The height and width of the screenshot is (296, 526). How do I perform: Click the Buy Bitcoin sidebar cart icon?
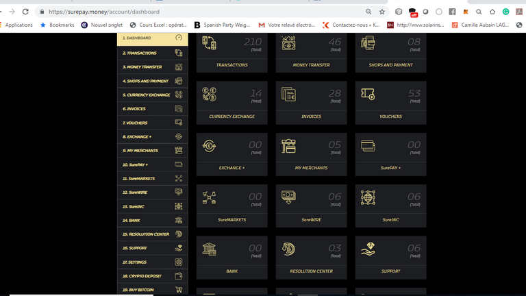(179, 290)
